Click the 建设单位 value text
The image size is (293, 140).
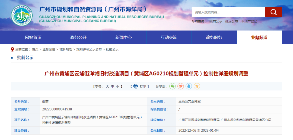(225, 120)
